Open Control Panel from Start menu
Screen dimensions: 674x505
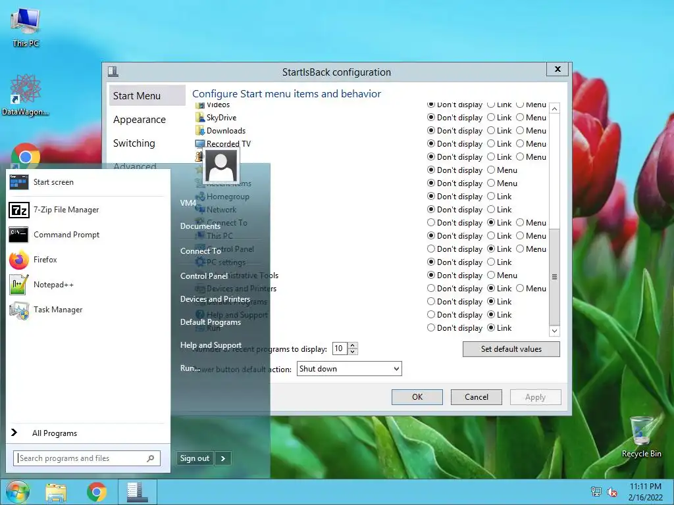tap(204, 276)
